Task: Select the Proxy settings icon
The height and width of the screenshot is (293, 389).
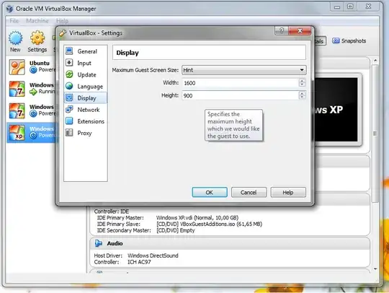Action: [x=69, y=133]
